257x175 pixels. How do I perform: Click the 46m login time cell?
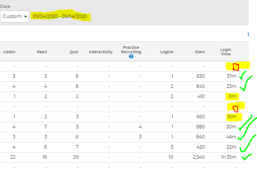[231, 137]
